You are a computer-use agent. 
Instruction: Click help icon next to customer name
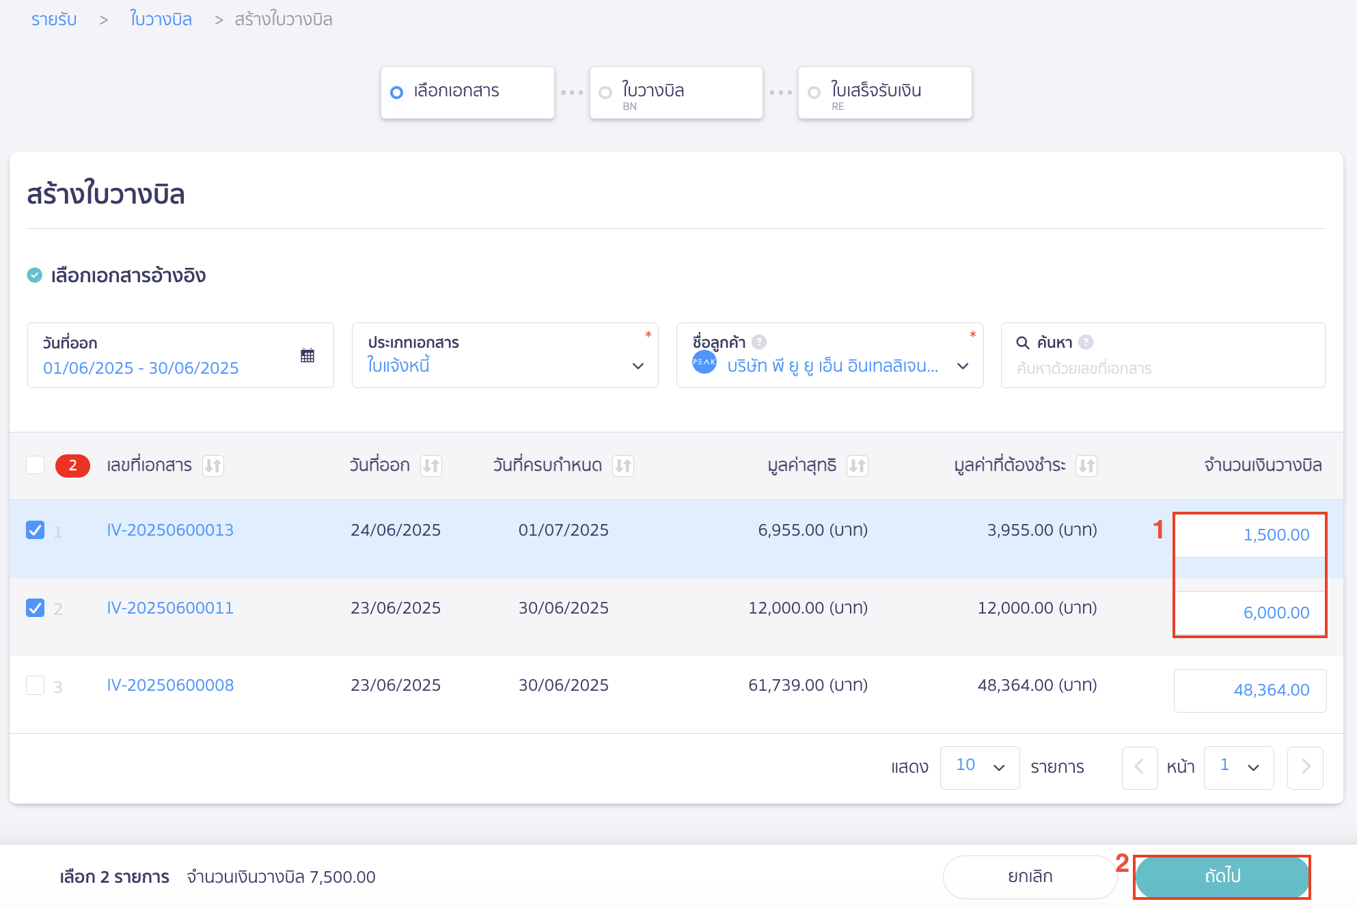pyautogui.click(x=759, y=342)
